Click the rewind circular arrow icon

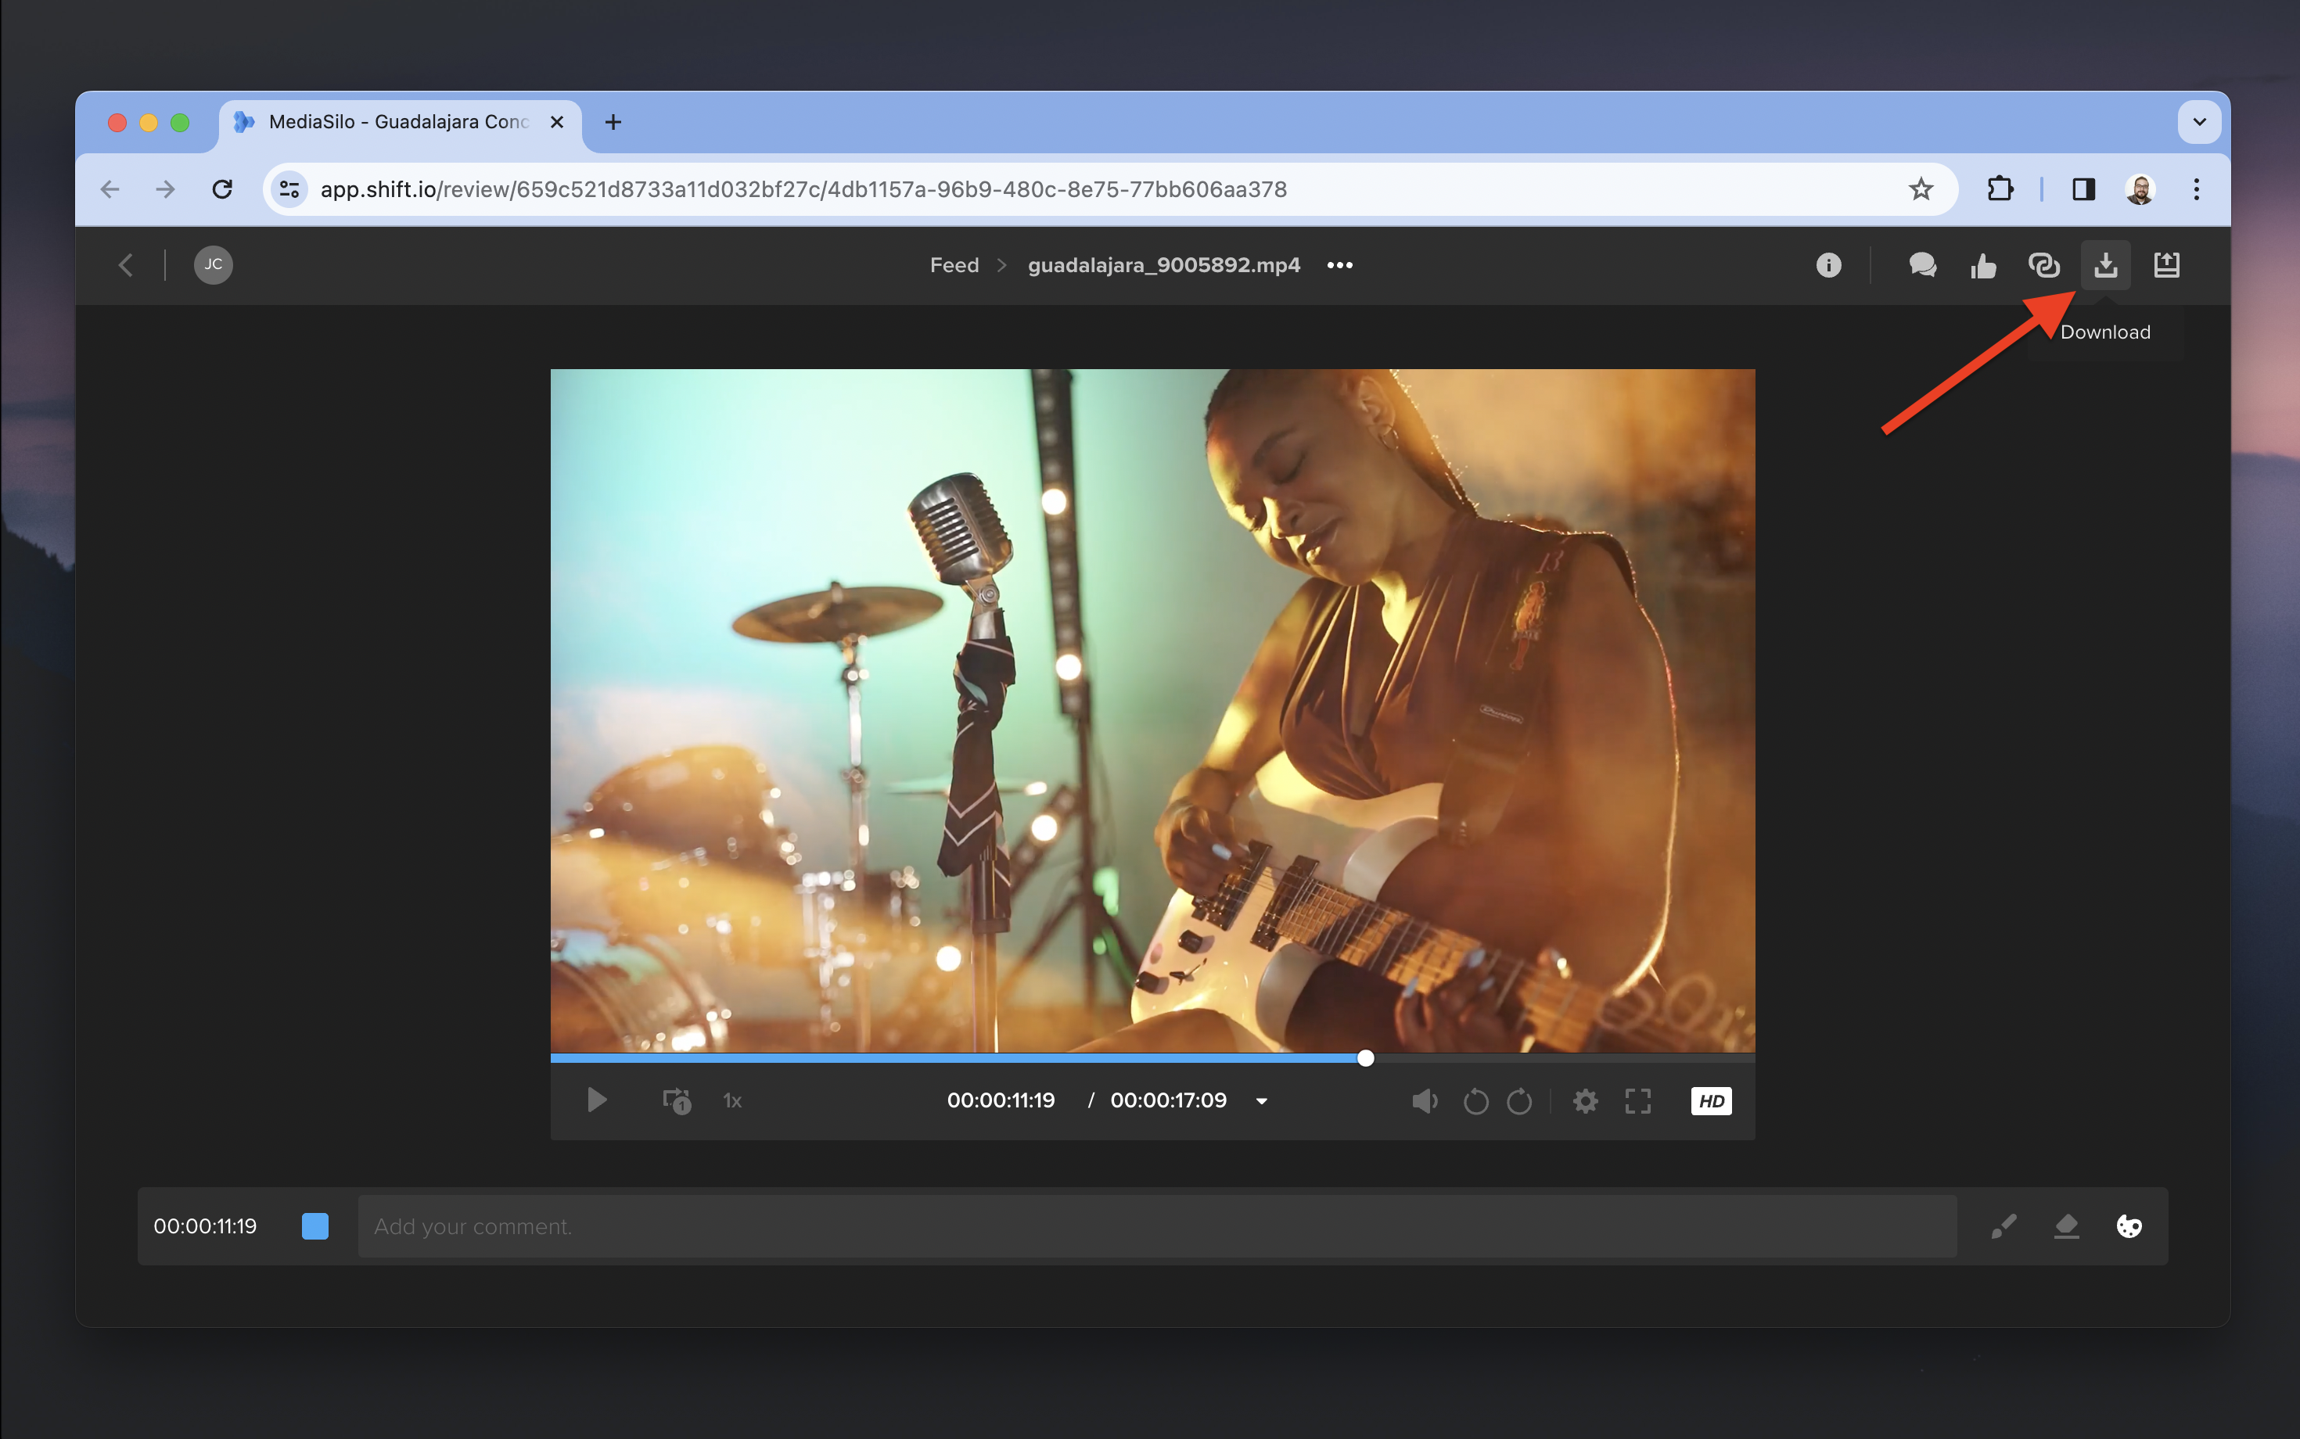(1475, 1101)
